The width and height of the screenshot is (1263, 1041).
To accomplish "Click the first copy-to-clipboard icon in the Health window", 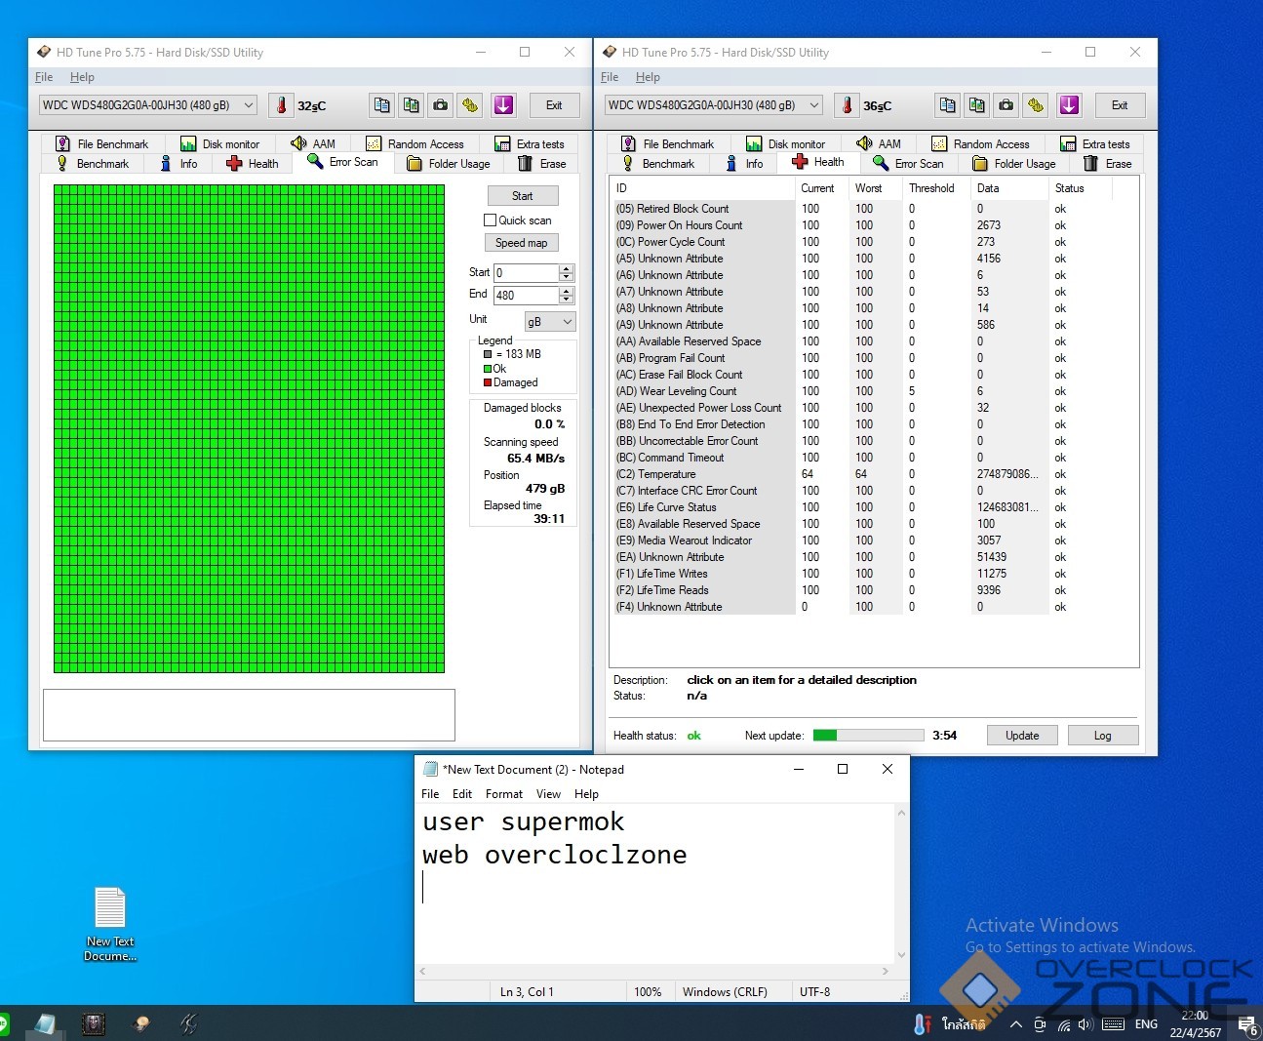I will tap(947, 105).
